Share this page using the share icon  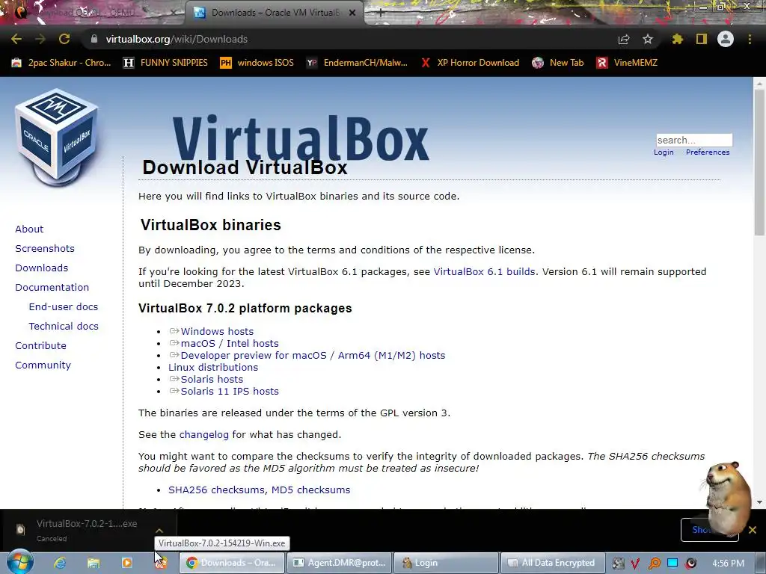click(x=624, y=39)
